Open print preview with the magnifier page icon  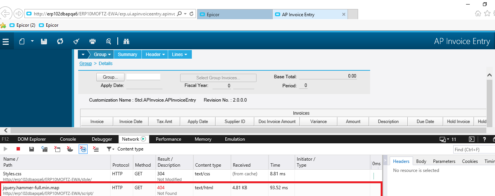coord(109,41)
